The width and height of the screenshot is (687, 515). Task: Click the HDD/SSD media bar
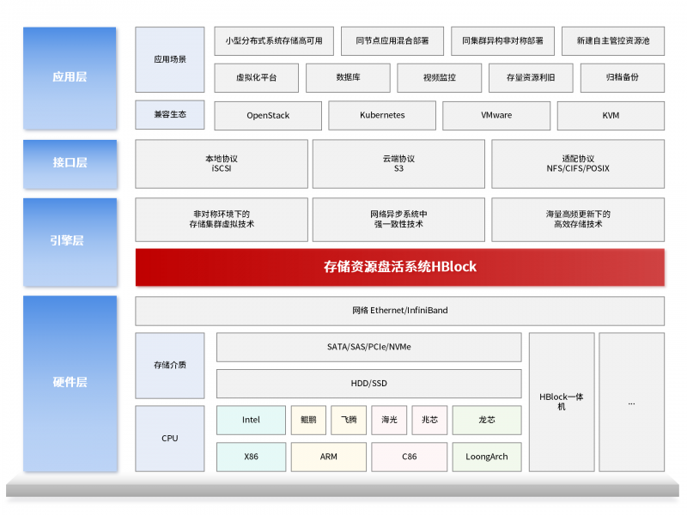(x=369, y=384)
